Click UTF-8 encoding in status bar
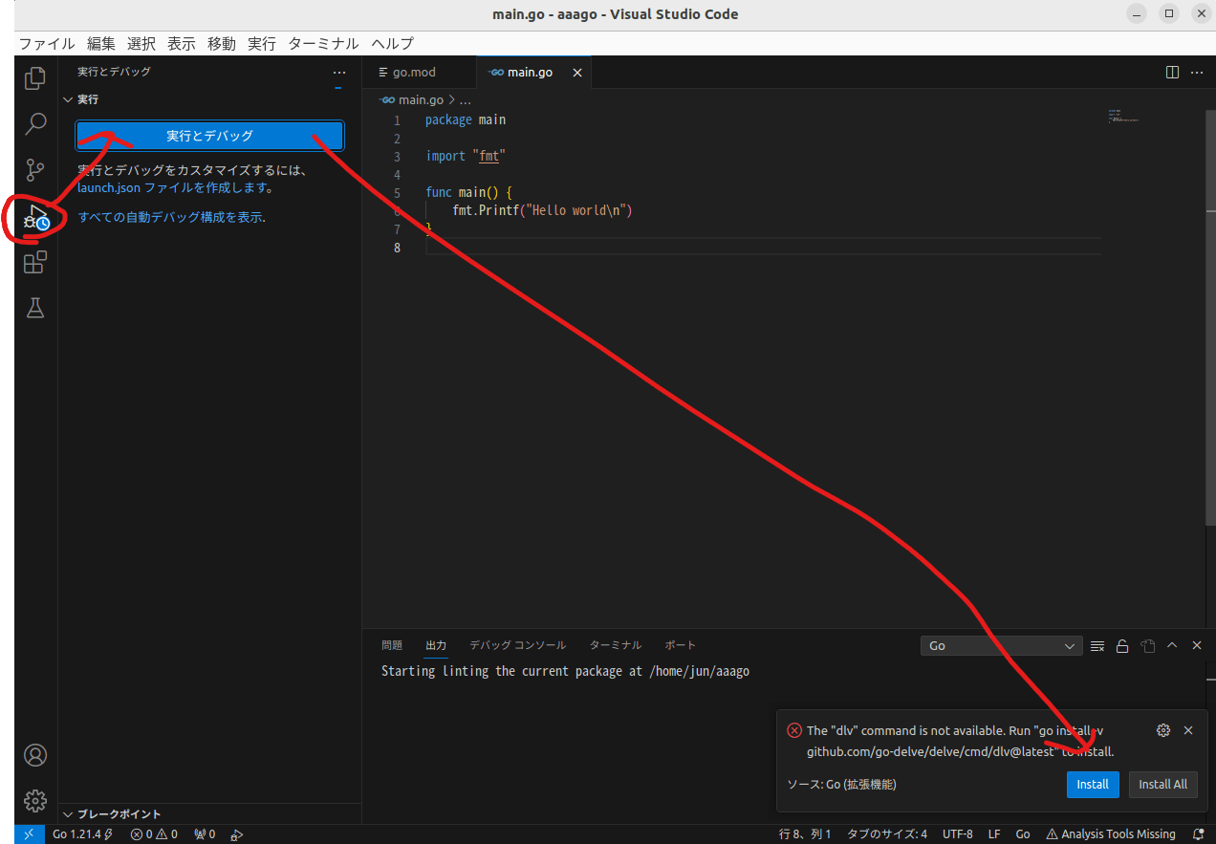 pos(957,834)
